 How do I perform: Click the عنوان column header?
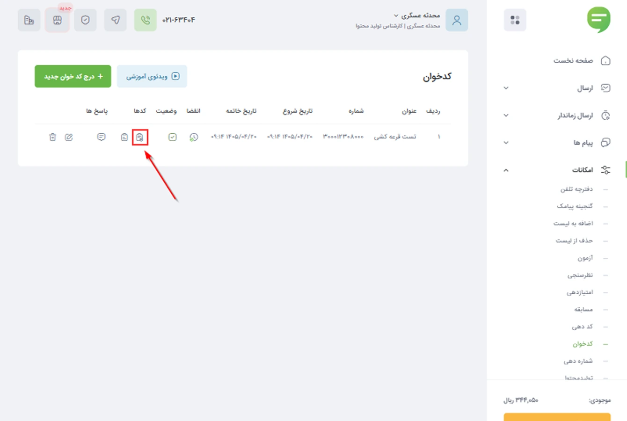pyautogui.click(x=409, y=111)
